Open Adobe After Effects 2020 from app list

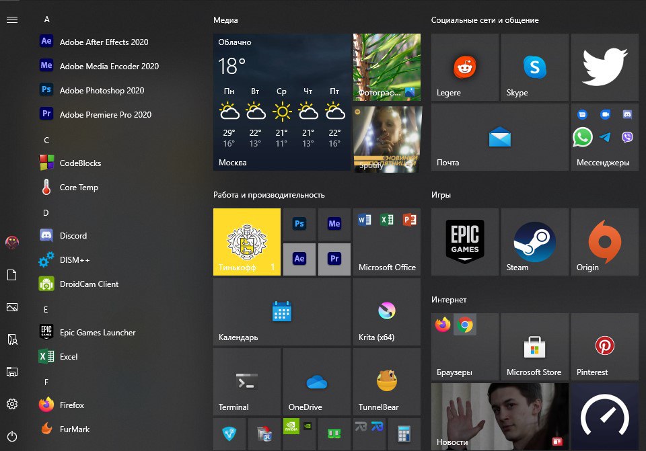pyautogui.click(x=94, y=42)
